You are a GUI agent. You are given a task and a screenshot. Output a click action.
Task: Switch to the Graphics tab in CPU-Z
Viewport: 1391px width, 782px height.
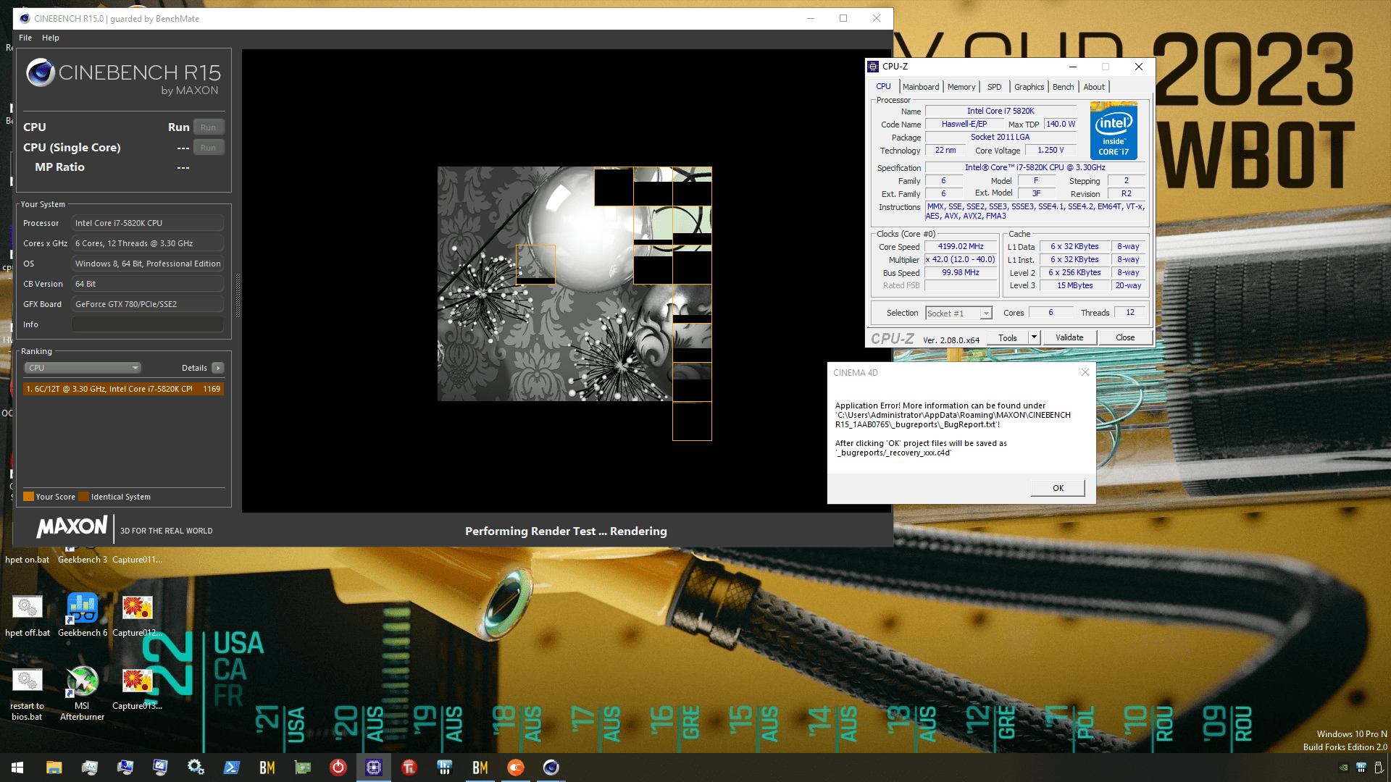(x=1029, y=87)
